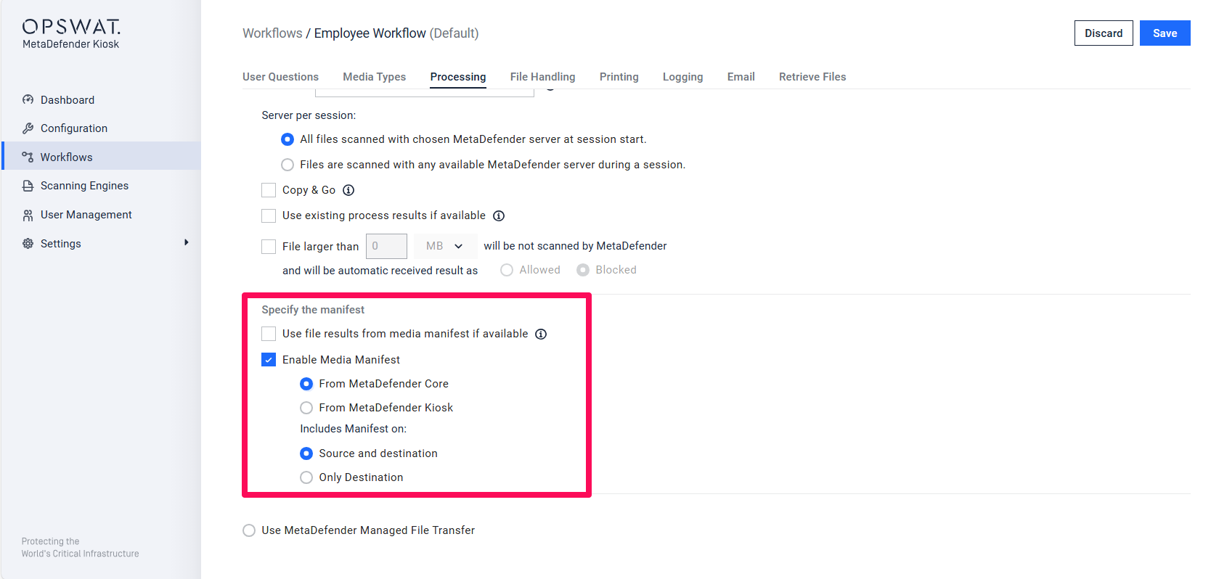
Task: Select 'Use MetaDefender Managed File Transfer'
Action: [x=249, y=530]
